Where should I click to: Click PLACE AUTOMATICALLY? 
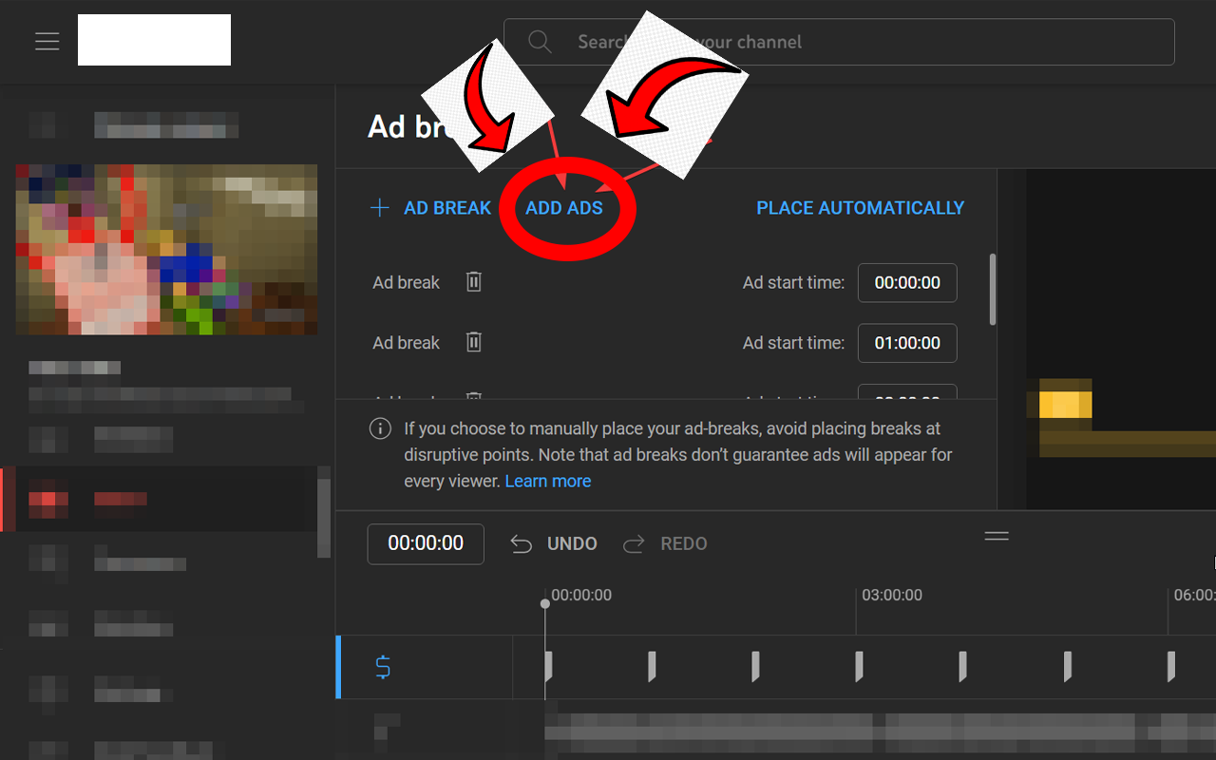pos(860,207)
